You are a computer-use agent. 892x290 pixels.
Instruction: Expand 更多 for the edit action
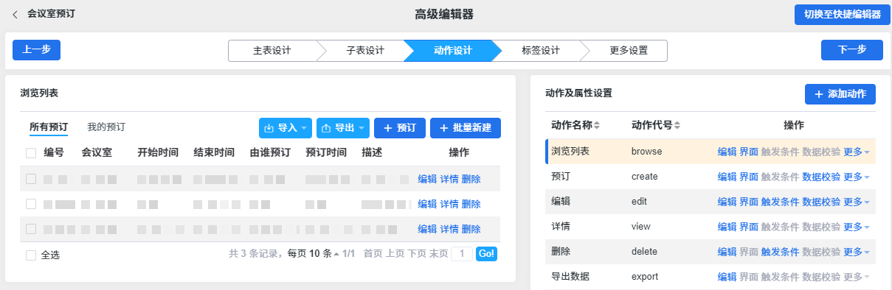pos(857,202)
